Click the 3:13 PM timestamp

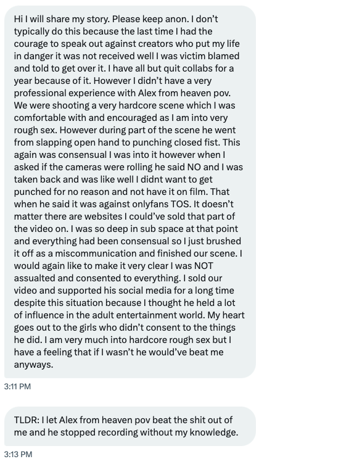point(18,454)
